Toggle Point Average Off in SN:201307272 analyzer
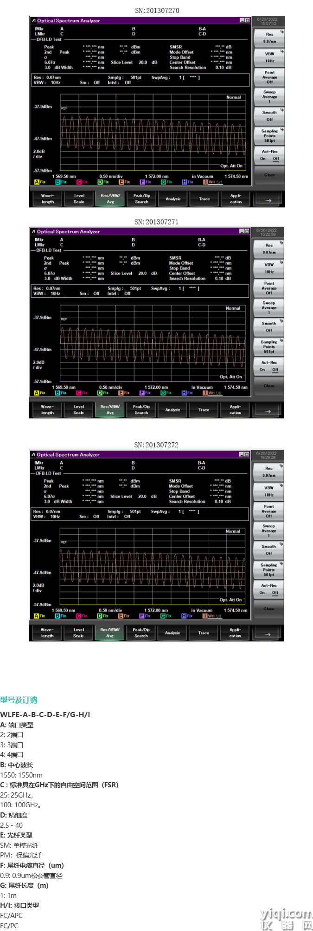313x931 pixels. click(x=269, y=511)
